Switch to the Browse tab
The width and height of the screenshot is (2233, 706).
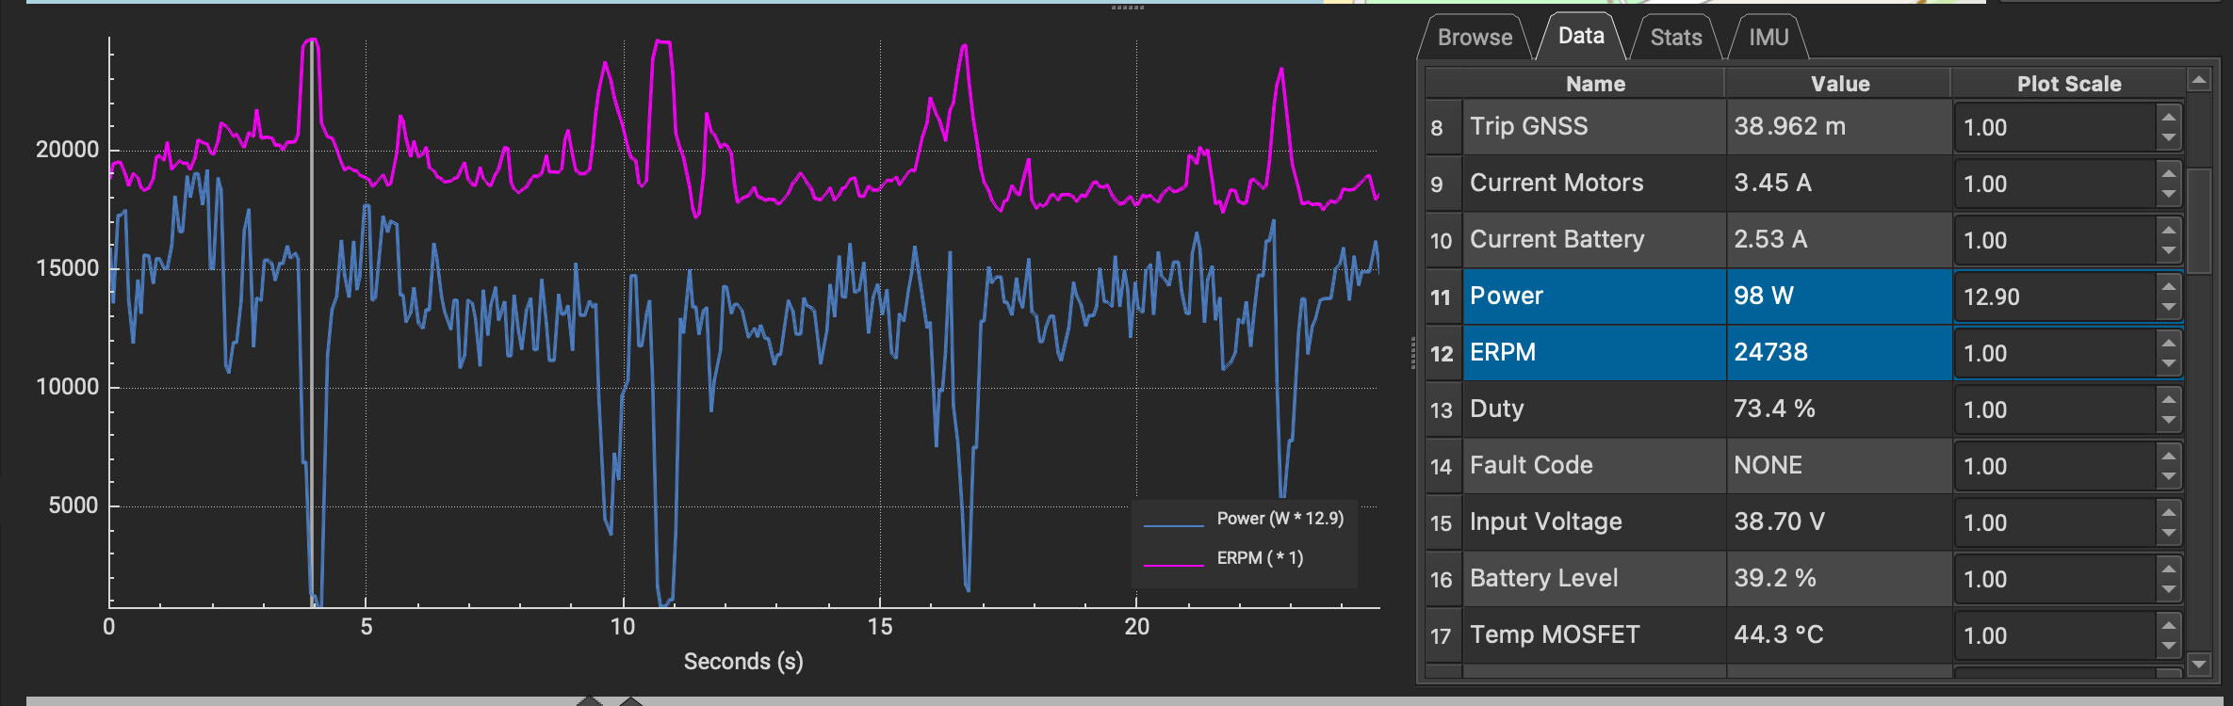pos(1475,38)
